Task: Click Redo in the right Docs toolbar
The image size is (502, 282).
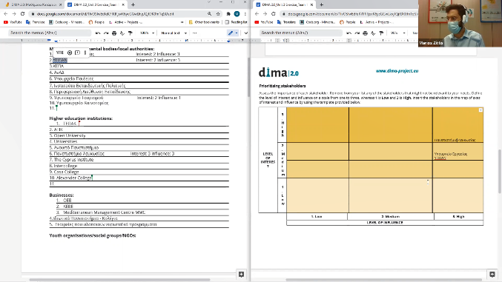Action: pyautogui.click(x=357, y=33)
